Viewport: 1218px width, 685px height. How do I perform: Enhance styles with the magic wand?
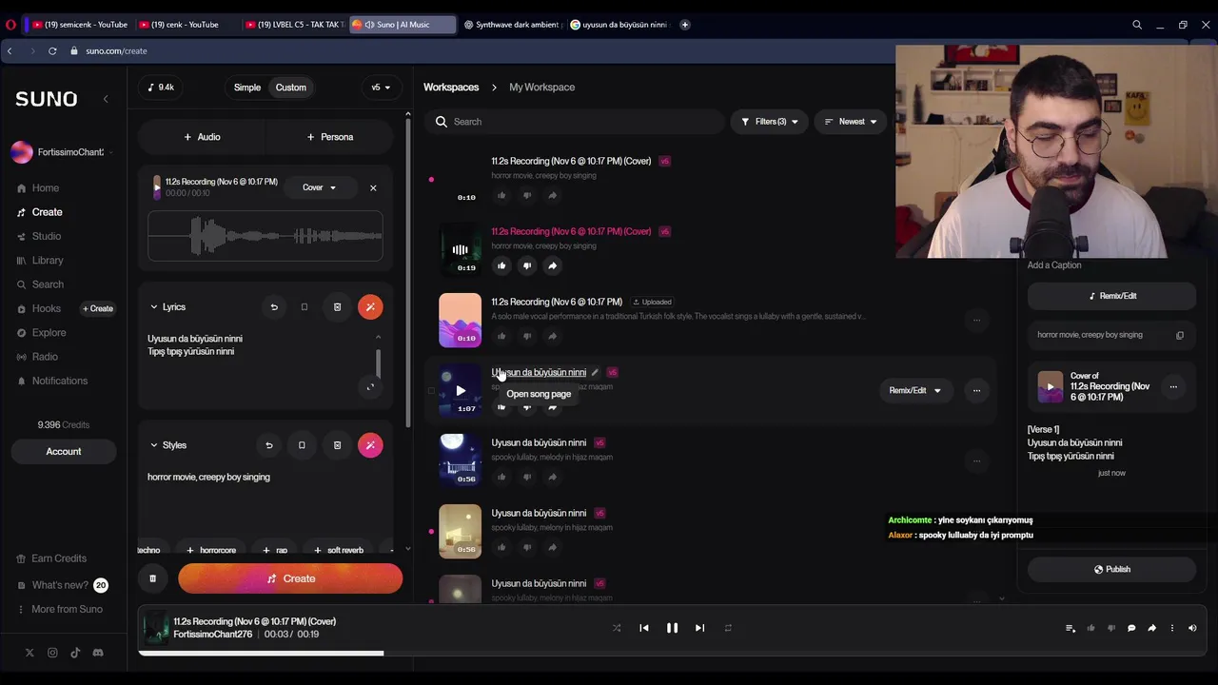coord(370,445)
